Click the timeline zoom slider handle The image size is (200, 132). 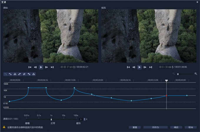click(x=178, y=74)
